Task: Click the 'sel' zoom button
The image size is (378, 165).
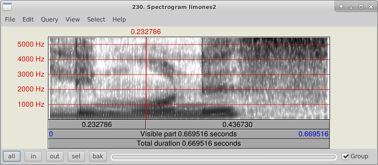Action: click(x=76, y=156)
